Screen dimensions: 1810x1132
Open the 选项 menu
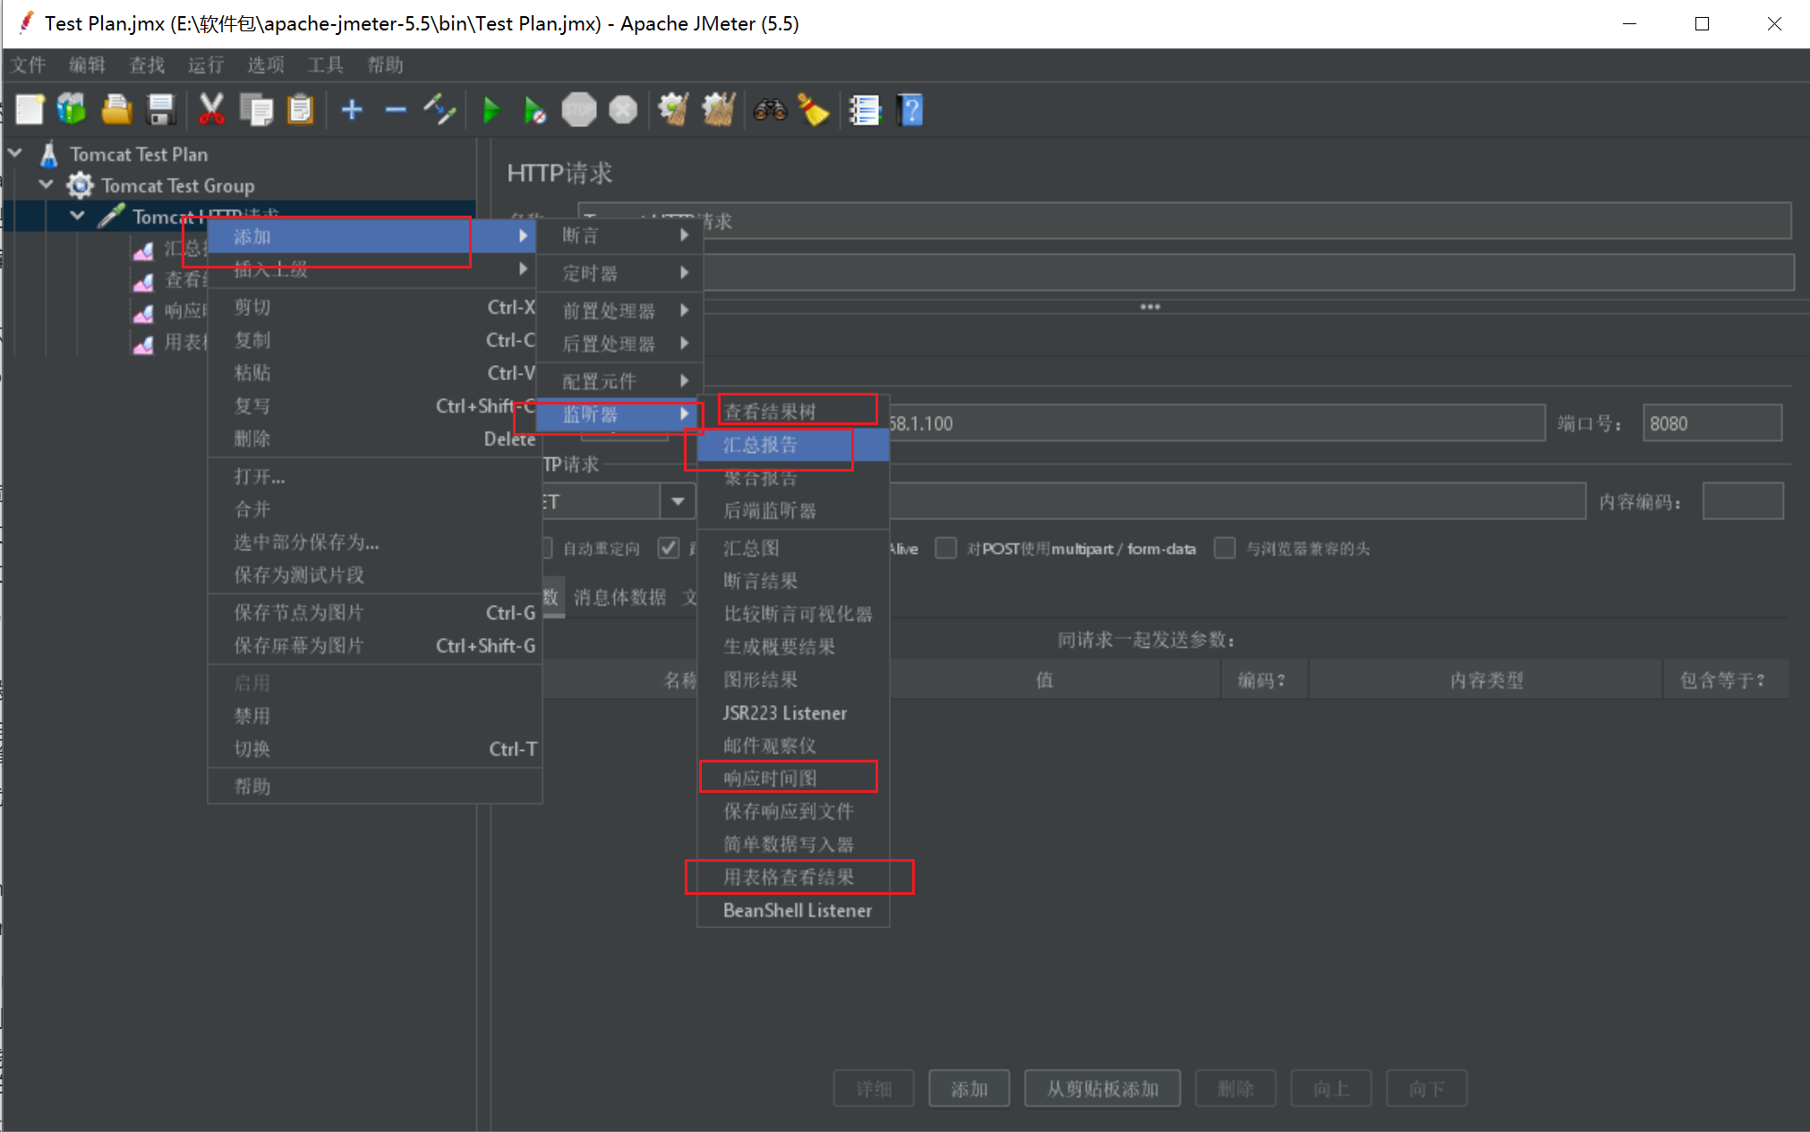266,64
